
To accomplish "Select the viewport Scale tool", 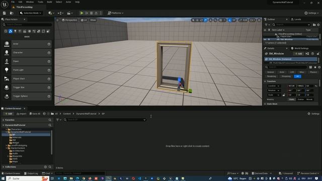I will click(x=206, y=20).
